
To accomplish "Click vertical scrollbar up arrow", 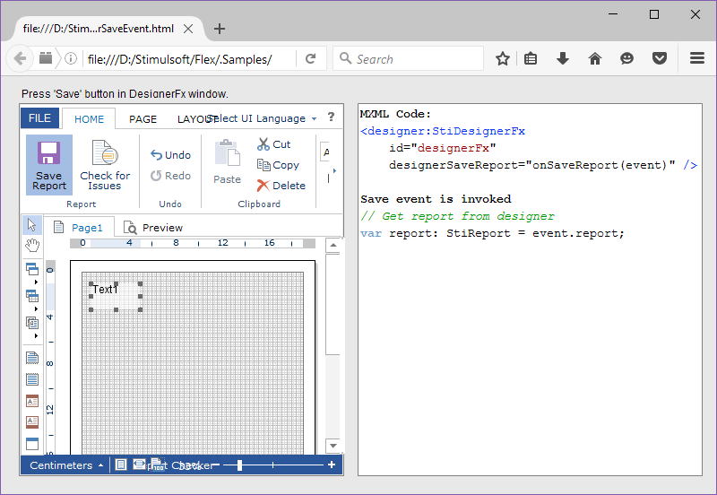I will (333, 245).
